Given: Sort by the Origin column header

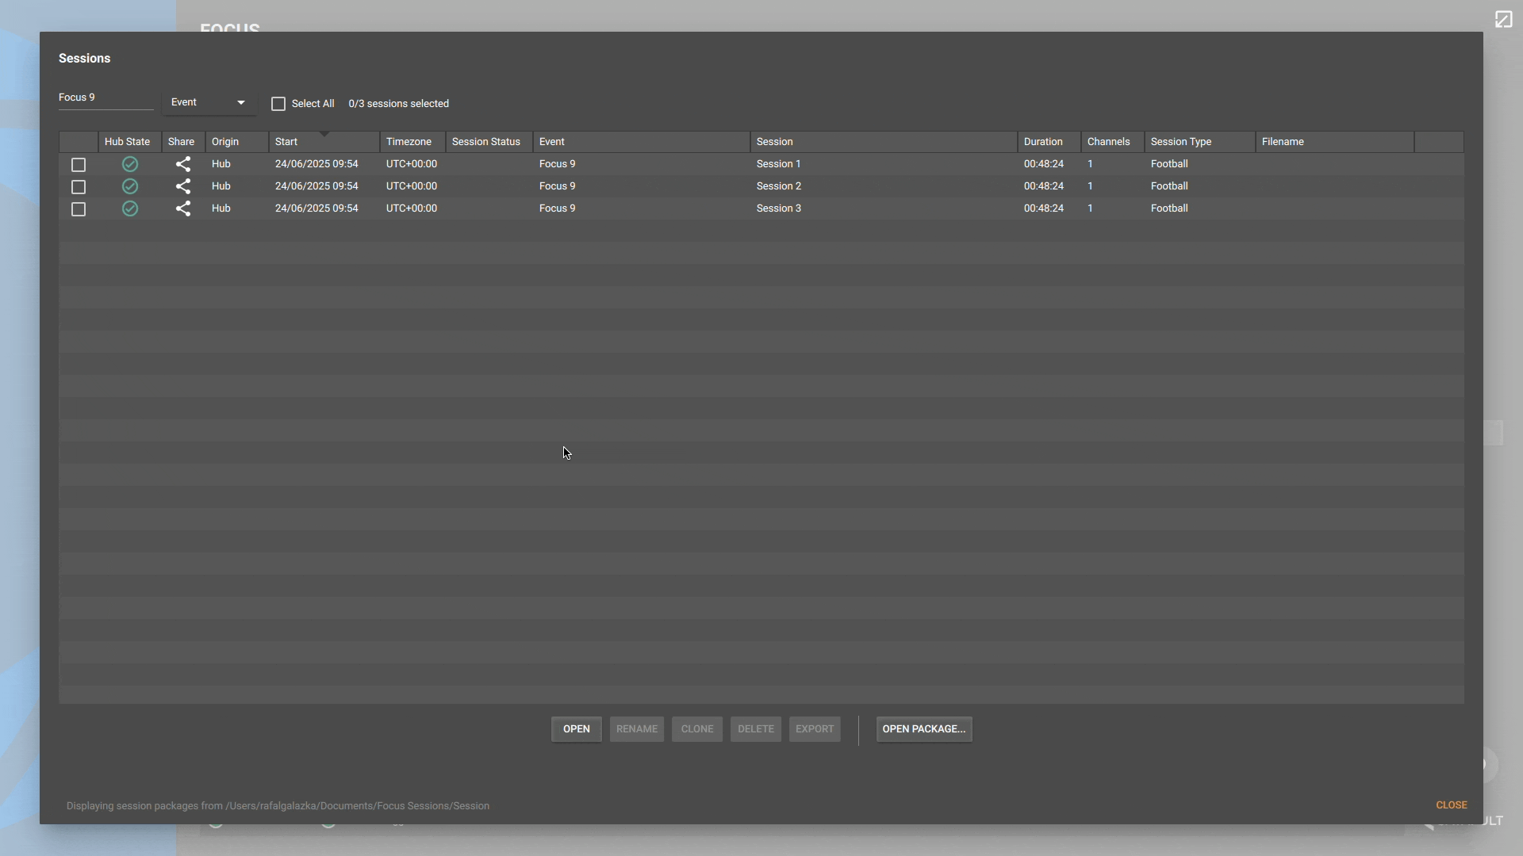Looking at the screenshot, I should 237,142.
